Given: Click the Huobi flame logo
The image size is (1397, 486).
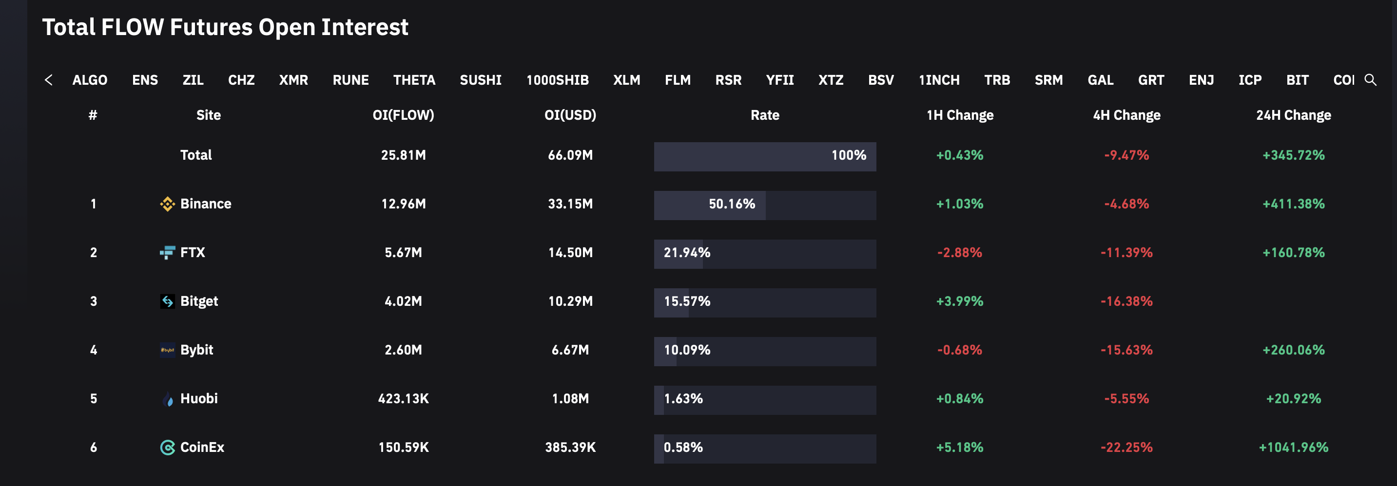Looking at the screenshot, I should [168, 399].
